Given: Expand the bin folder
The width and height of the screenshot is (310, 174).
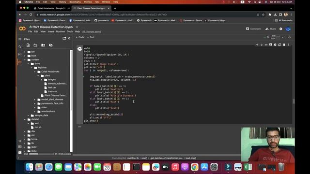Looking at the screenshot, I should (x=25, y=52).
